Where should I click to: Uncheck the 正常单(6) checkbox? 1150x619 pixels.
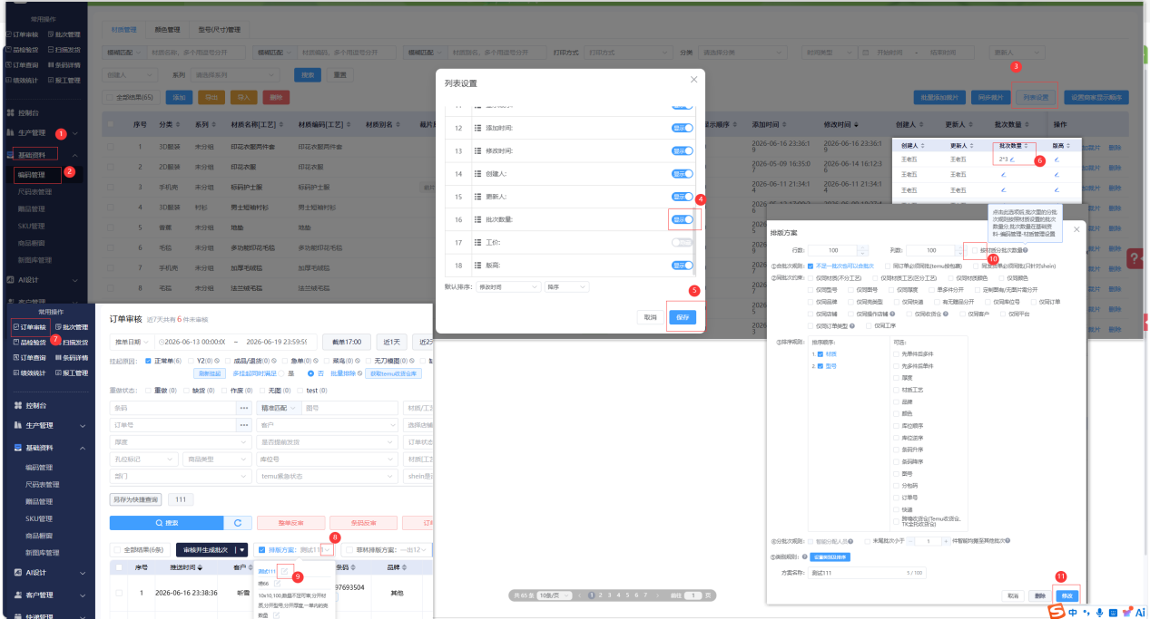(150, 361)
